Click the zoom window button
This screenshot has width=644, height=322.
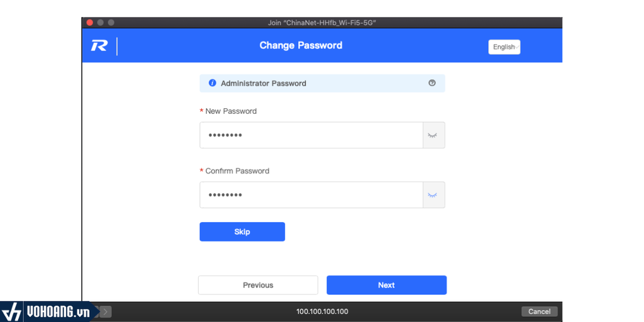point(111,23)
